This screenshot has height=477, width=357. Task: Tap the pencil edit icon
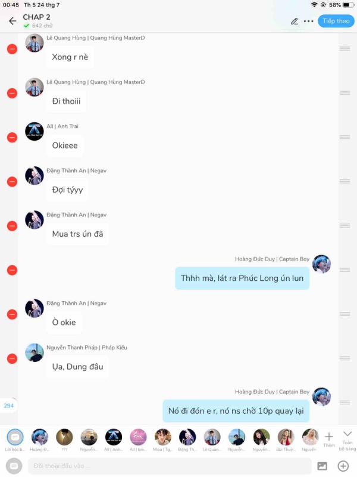click(x=294, y=21)
